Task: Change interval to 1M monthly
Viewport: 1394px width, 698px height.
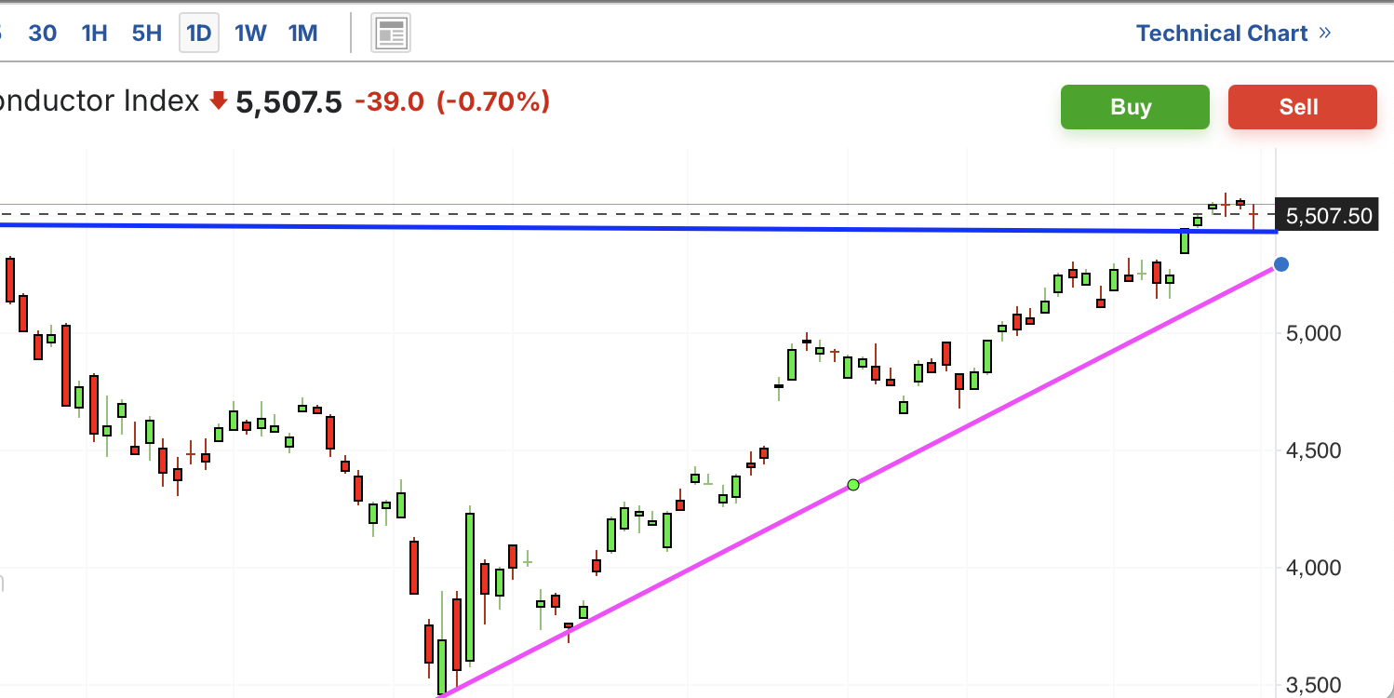Action: click(x=303, y=34)
